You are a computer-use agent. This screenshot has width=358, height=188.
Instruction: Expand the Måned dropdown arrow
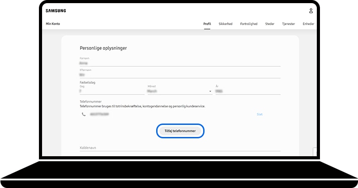210,91
